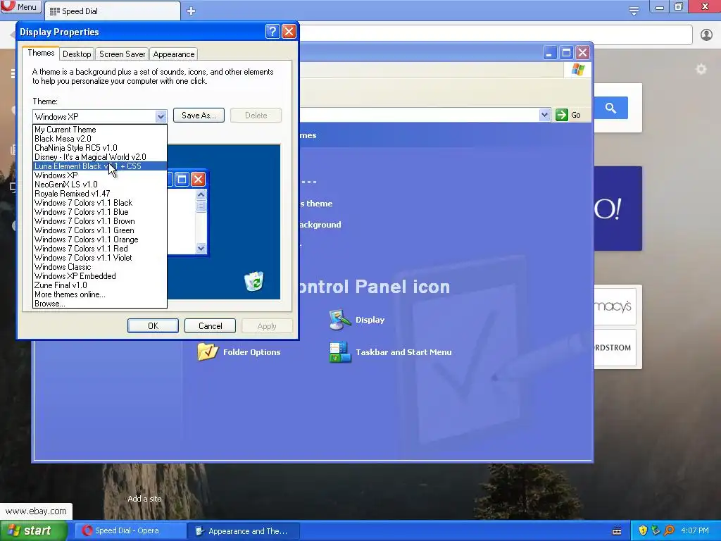This screenshot has width=721, height=541.
Task: Choose Windows 7 Colors v1.1 Brown
Action: coord(100,221)
